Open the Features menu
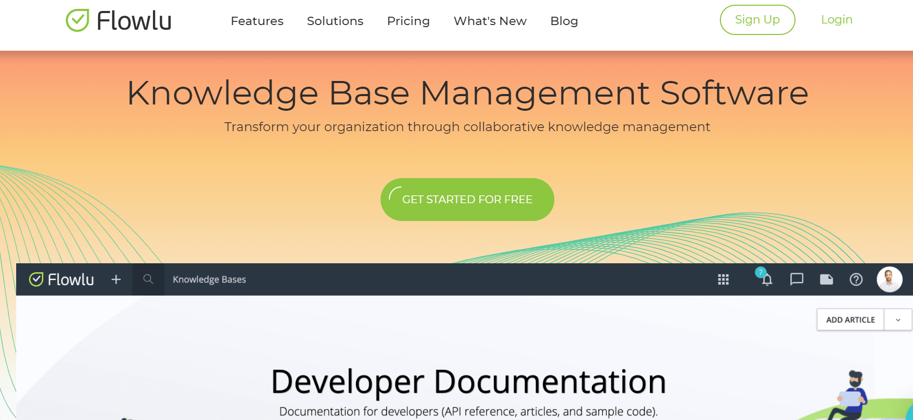This screenshot has width=913, height=420. click(257, 21)
